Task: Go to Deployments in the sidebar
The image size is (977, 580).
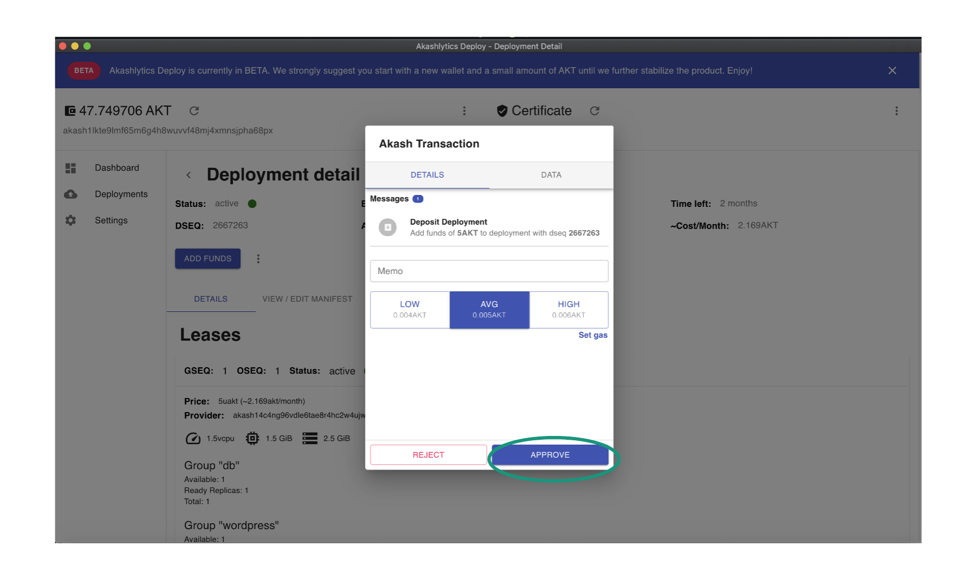Action: 121,194
